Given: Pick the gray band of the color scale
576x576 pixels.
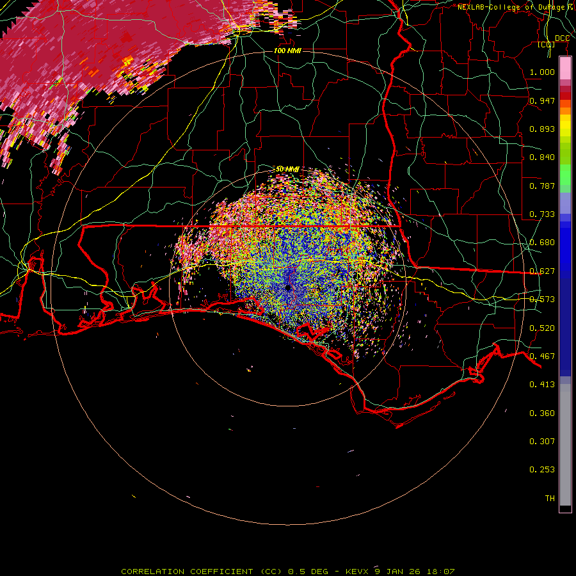Looking at the screenshot, I should point(565,445).
